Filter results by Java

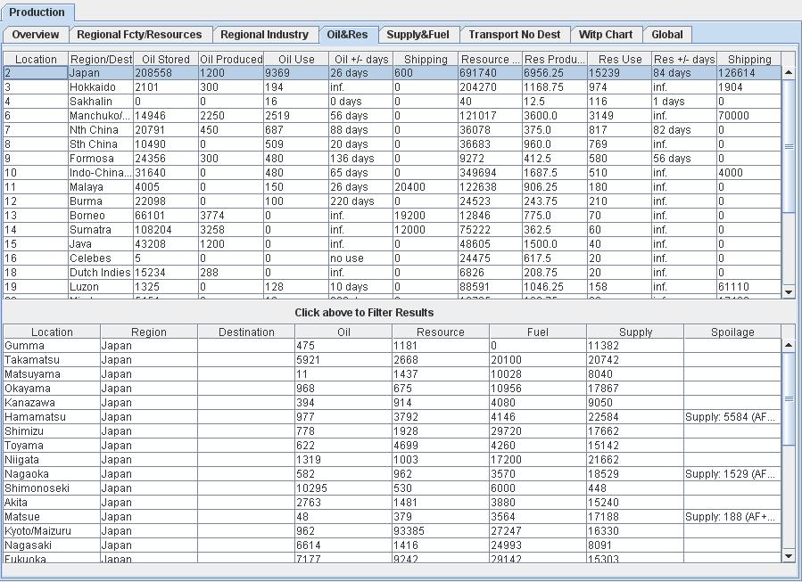click(x=393, y=245)
